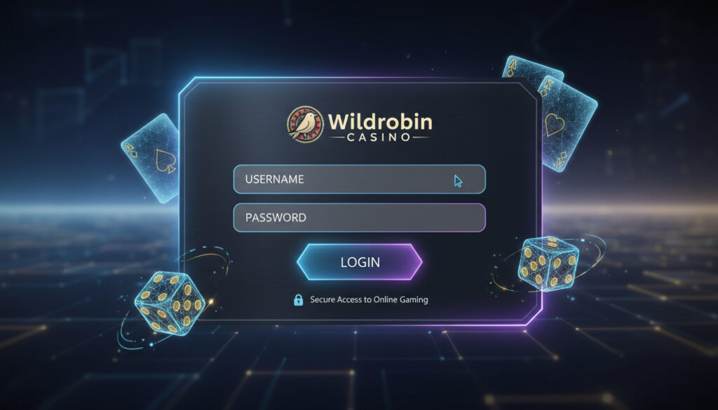Click the spade symbol on the left card
718x410 pixels.
165,161
